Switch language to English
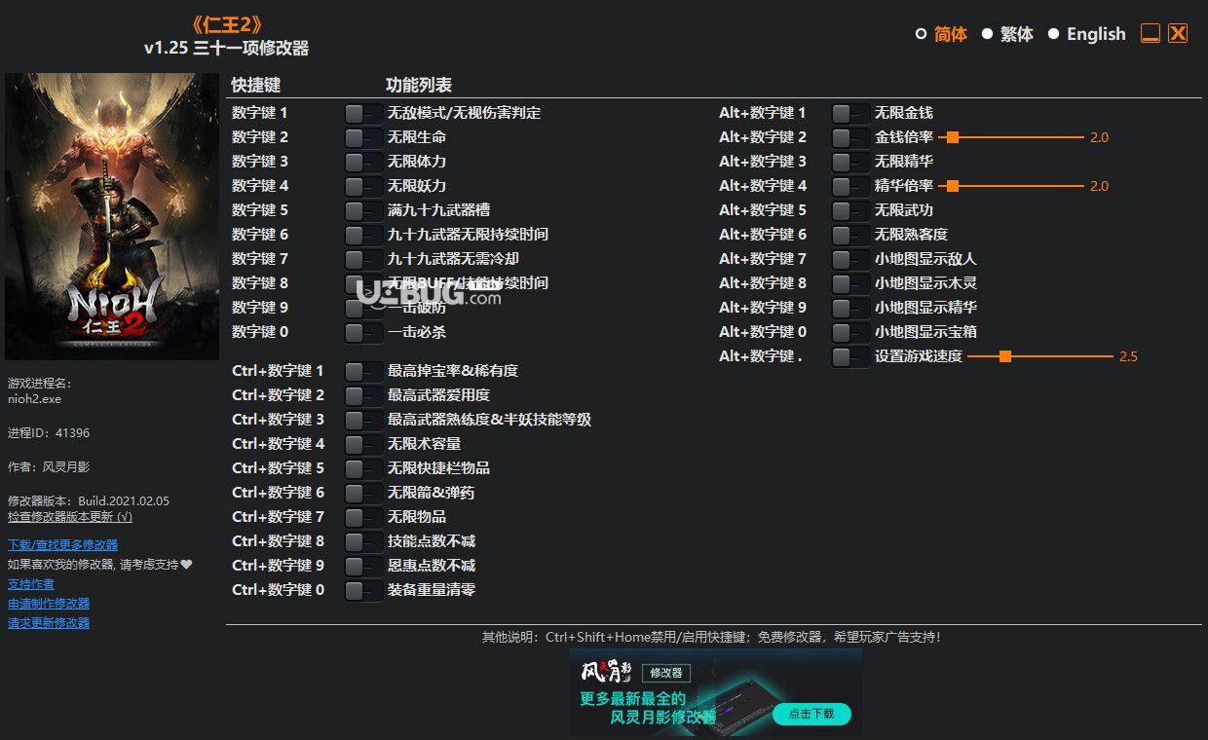Viewport: 1208px width, 740px height. tap(1086, 34)
